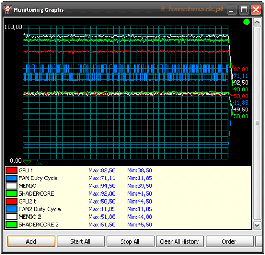This screenshot has width=265, height=255.
Task: Click the vertical scrollbar thumb grip
Action: (257, 123)
